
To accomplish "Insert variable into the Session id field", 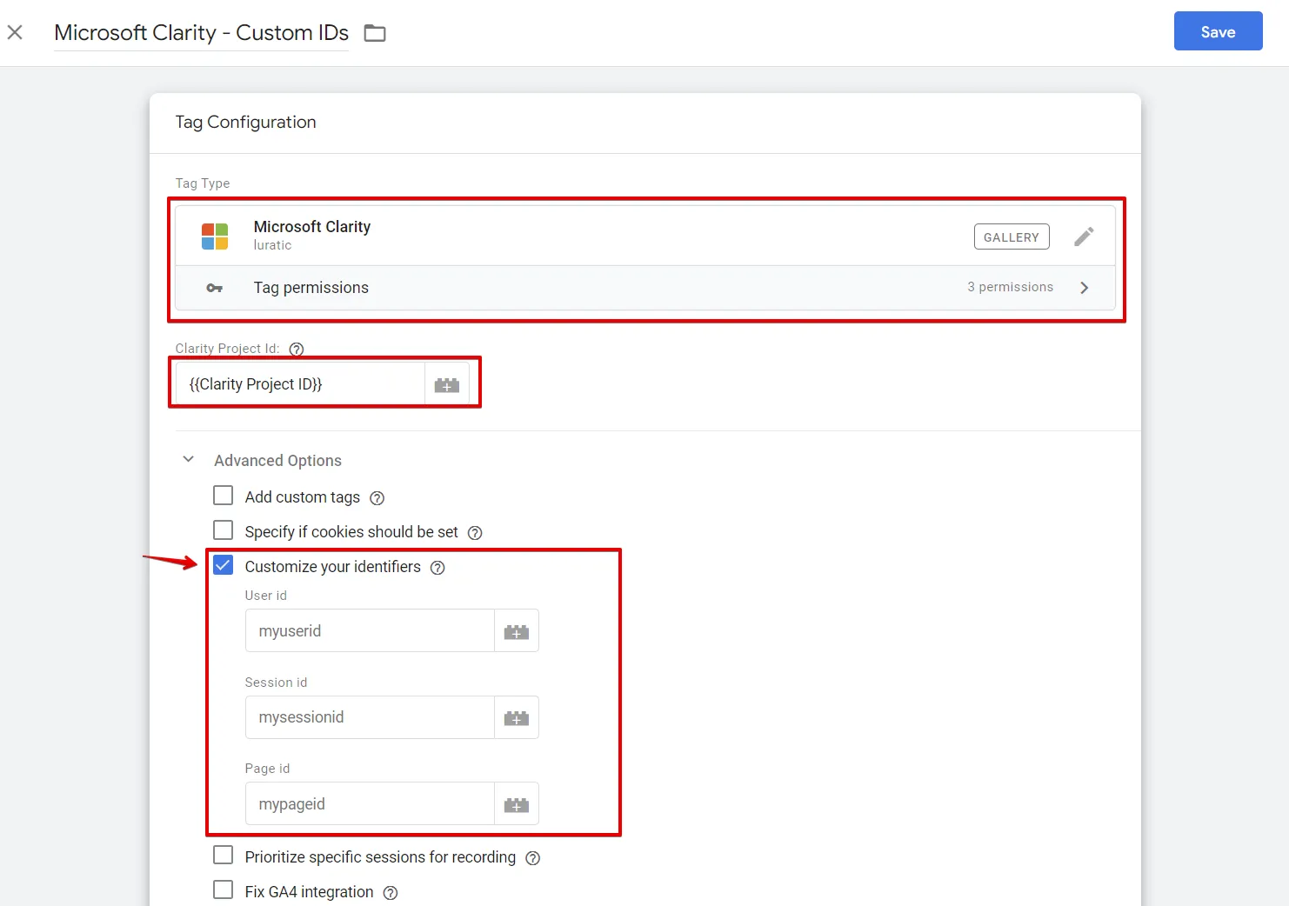I will pos(517,717).
